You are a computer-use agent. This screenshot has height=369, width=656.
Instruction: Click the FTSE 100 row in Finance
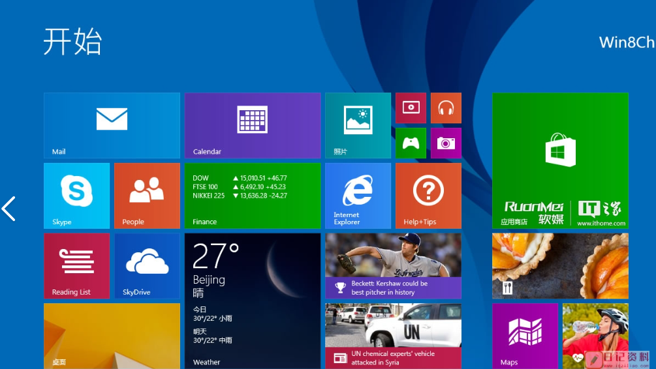[x=239, y=187]
